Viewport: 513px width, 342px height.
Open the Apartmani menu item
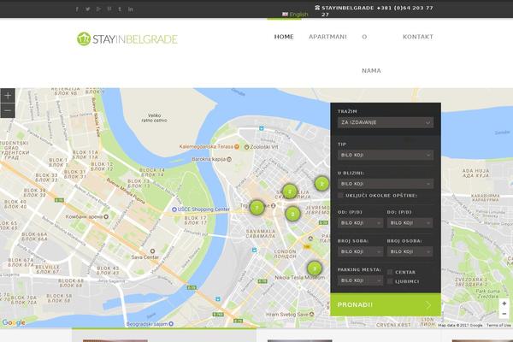tap(327, 37)
